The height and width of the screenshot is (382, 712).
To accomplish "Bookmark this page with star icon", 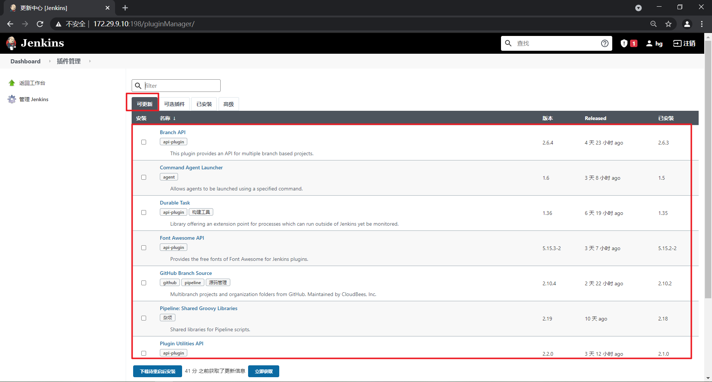I will tap(668, 24).
